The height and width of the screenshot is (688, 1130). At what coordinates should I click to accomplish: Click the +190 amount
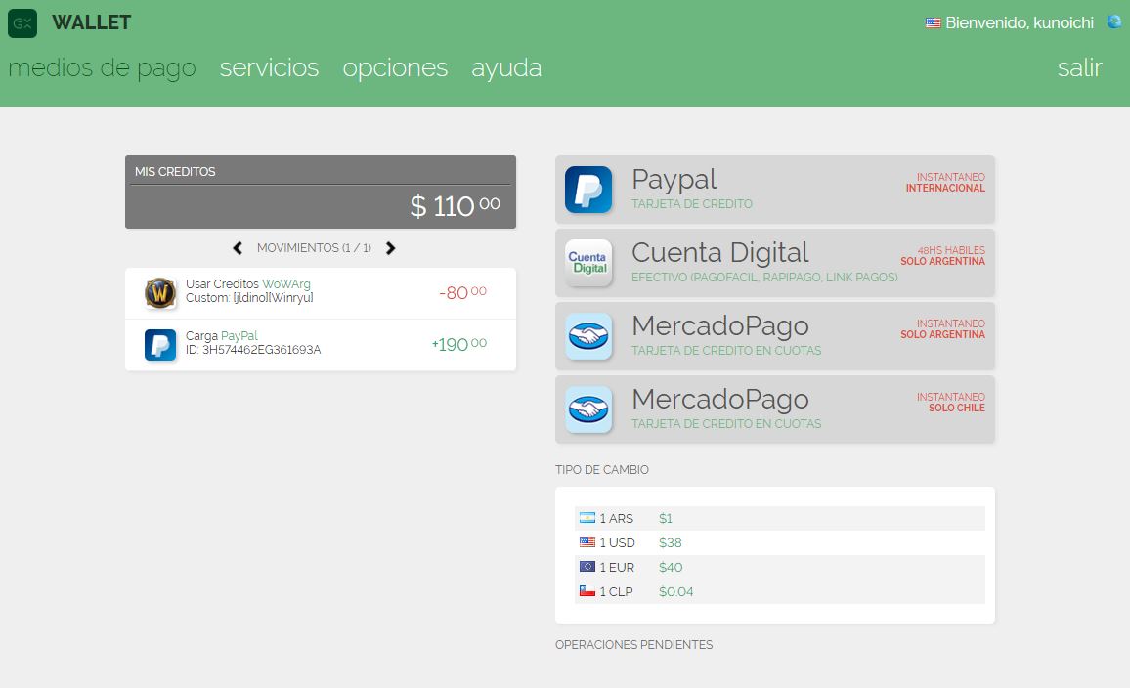(x=459, y=344)
